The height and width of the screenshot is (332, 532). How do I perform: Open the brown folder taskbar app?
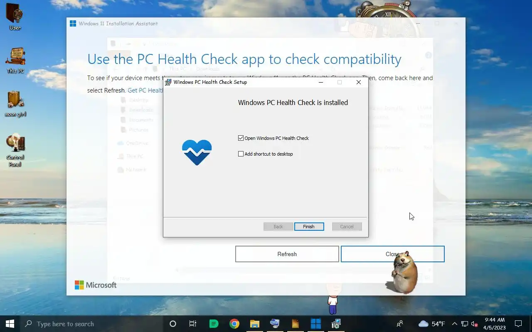coord(295,324)
